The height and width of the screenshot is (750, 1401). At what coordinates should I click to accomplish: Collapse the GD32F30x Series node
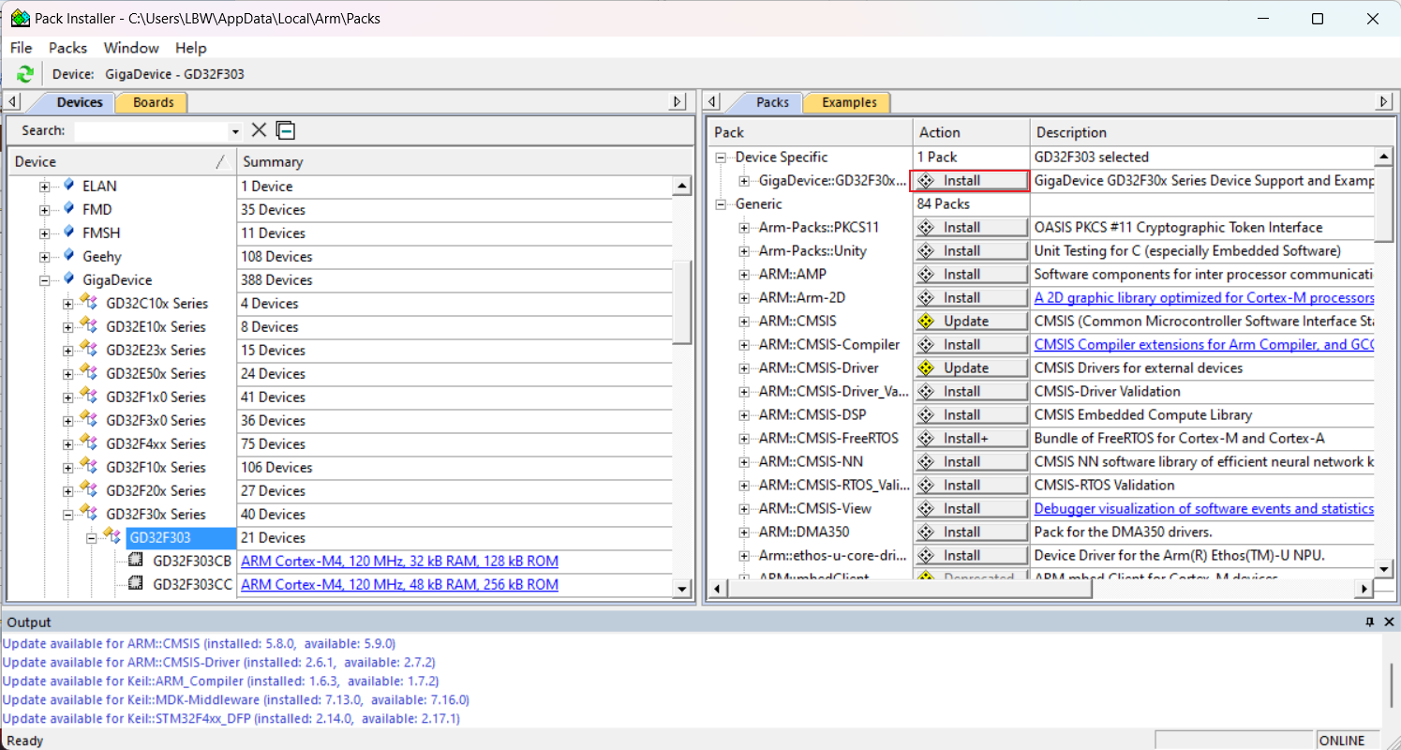(x=67, y=515)
